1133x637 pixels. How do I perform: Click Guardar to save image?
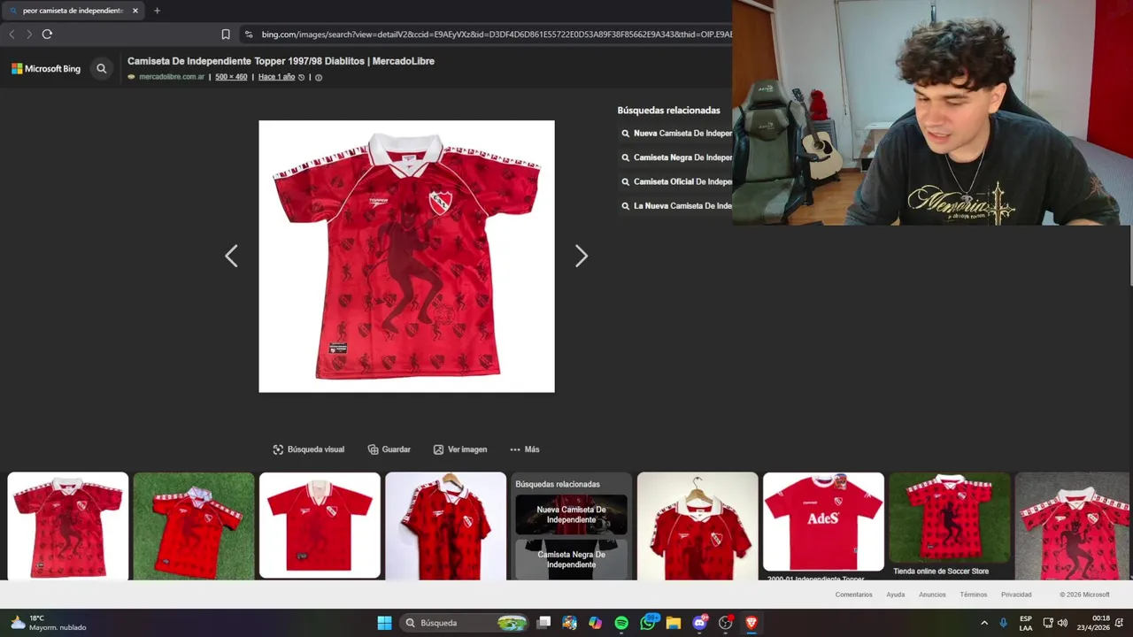click(389, 449)
